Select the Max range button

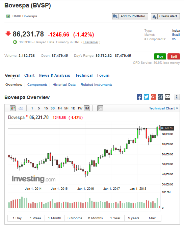coord(152,218)
